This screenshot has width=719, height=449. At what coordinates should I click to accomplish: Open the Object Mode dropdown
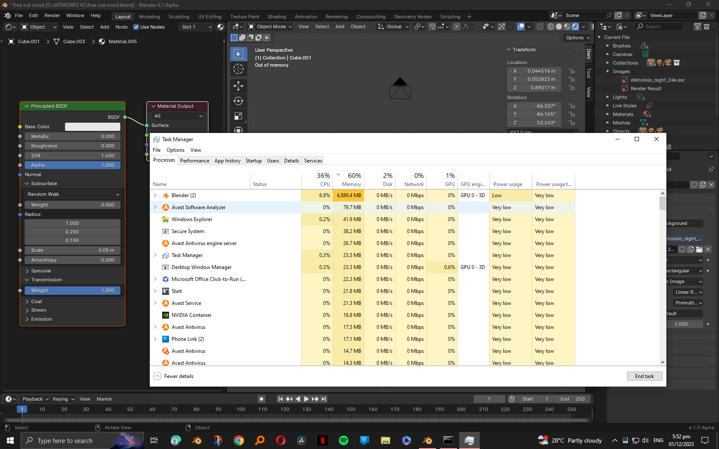tap(270, 27)
